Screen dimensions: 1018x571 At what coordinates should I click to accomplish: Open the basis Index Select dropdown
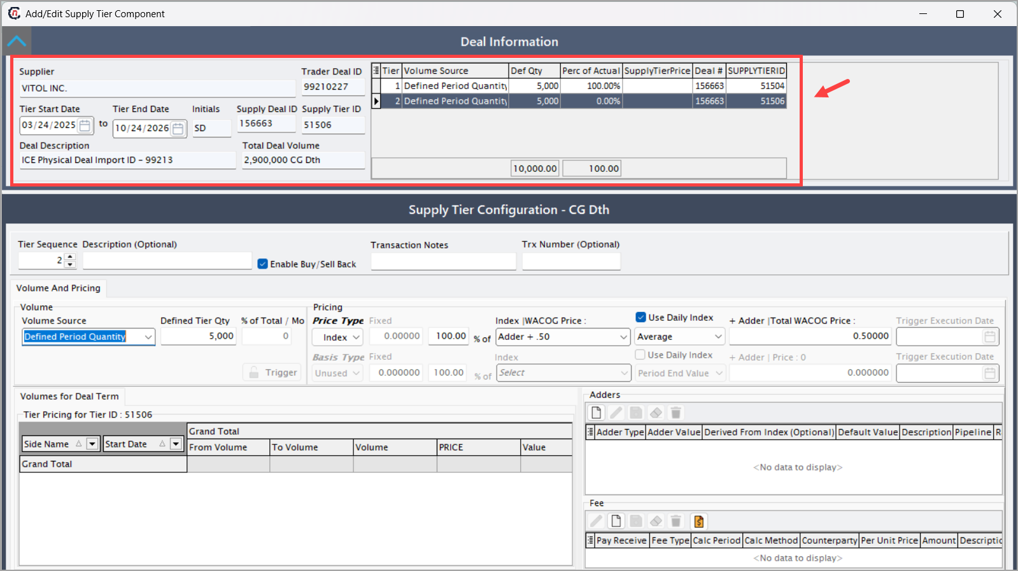pos(624,373)
